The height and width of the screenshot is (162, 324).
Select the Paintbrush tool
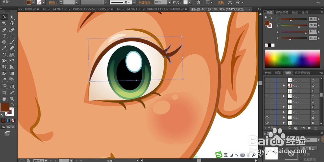(12, 42)
